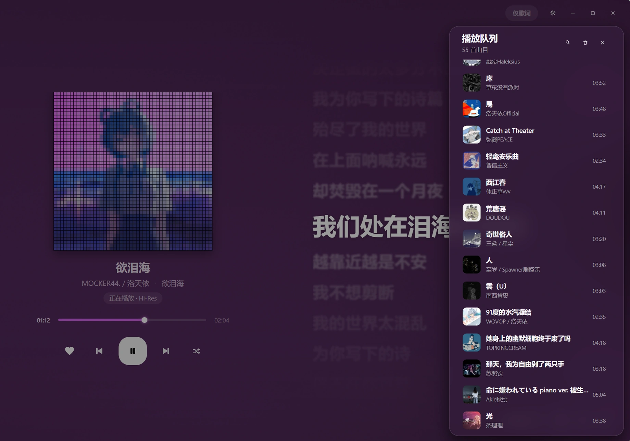630x441 pixels.
Task: Jump to lyric line 越靠近越是不安
Action: click(x=369, y=262)
